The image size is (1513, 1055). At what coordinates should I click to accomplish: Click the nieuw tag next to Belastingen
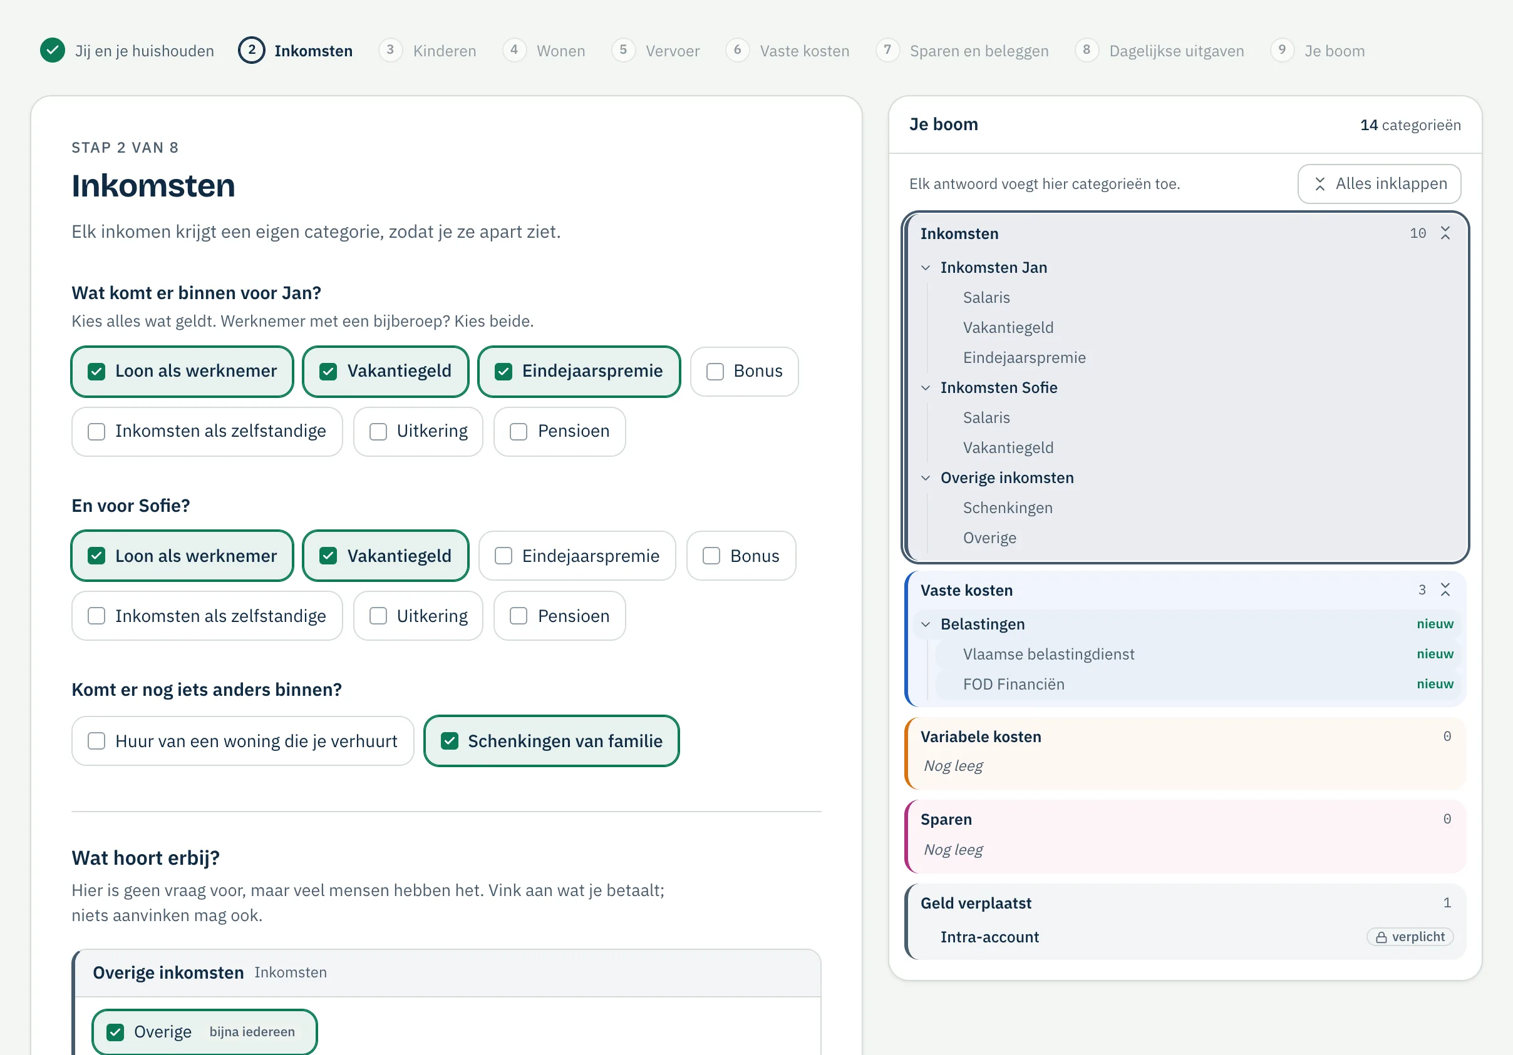coord(1435,624)
